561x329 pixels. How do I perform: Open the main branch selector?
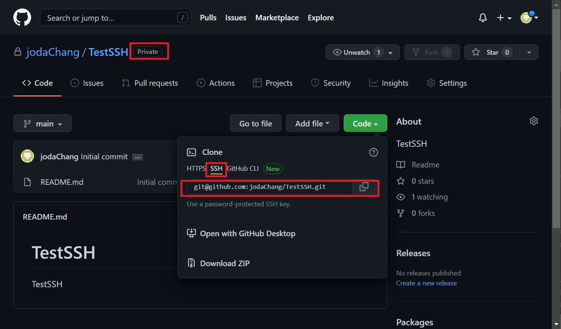pyautogui.click(x=43, y=123)
